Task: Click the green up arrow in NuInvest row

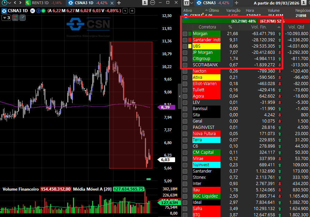Action: pyautogui.click(x=279, y=165)
